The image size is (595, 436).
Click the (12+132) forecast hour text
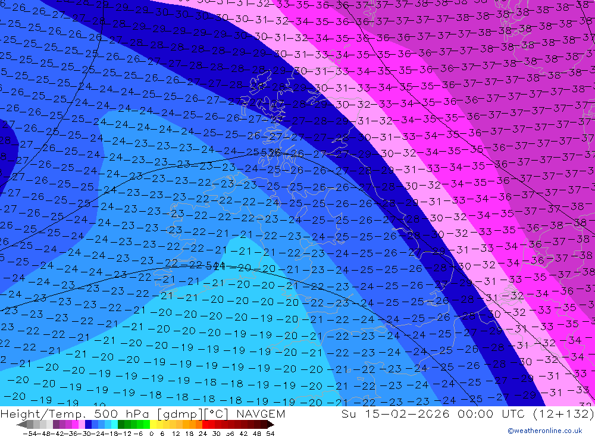(563, 414)
